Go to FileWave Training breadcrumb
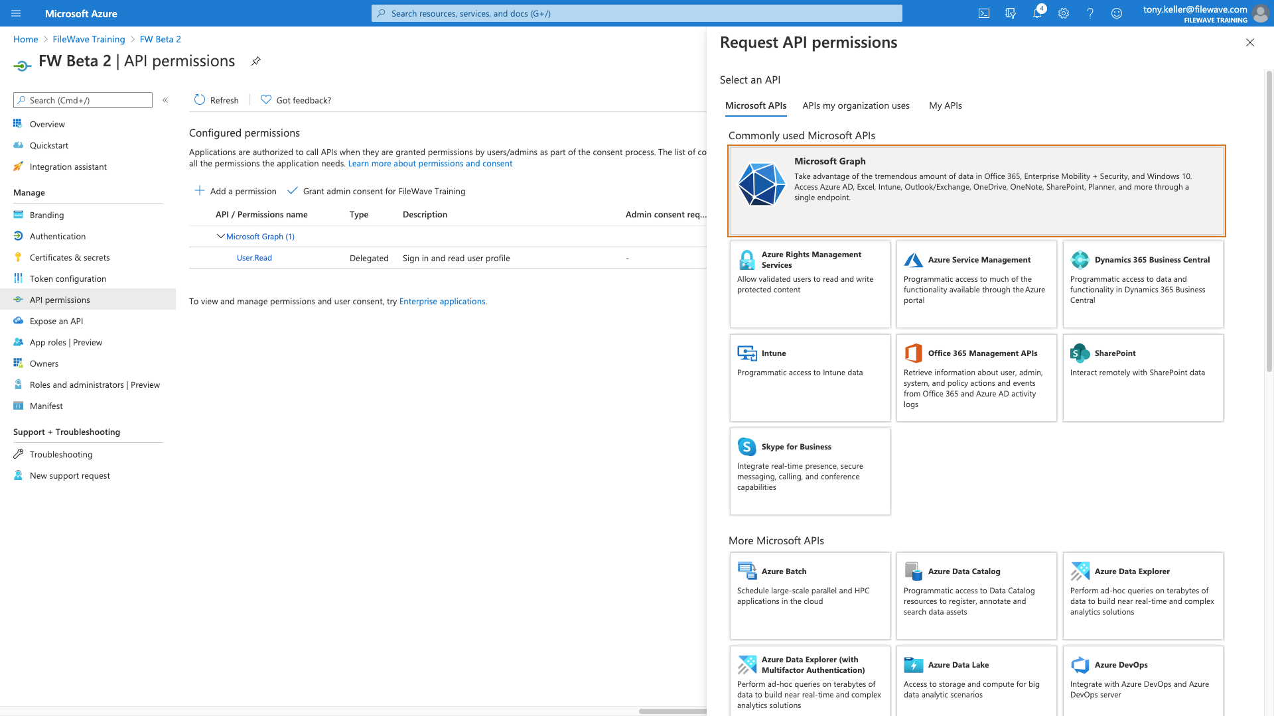 pos(89,39)
